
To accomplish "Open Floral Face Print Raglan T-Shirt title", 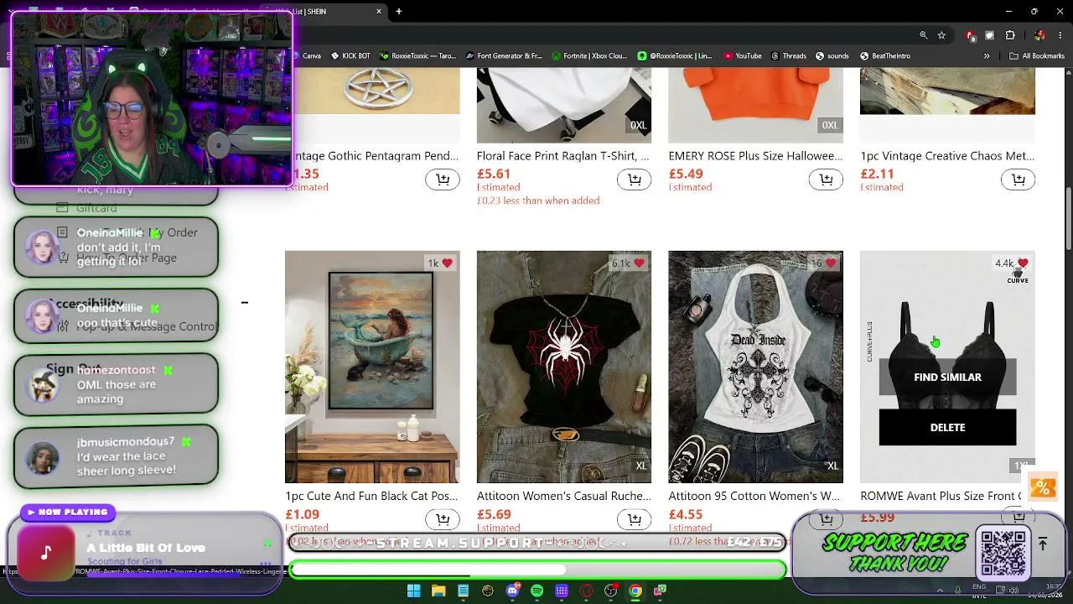I will coord(562,156).
